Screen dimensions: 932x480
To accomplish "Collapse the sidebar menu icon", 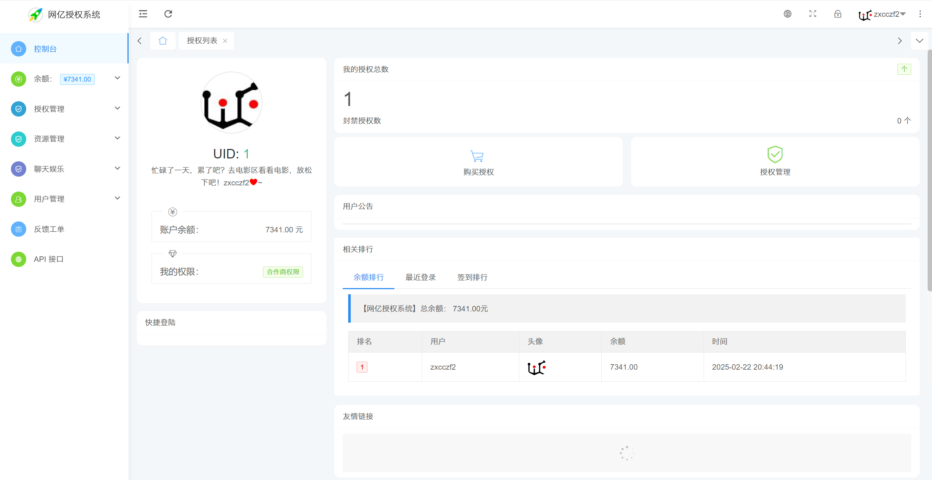I will click(143, 14).
